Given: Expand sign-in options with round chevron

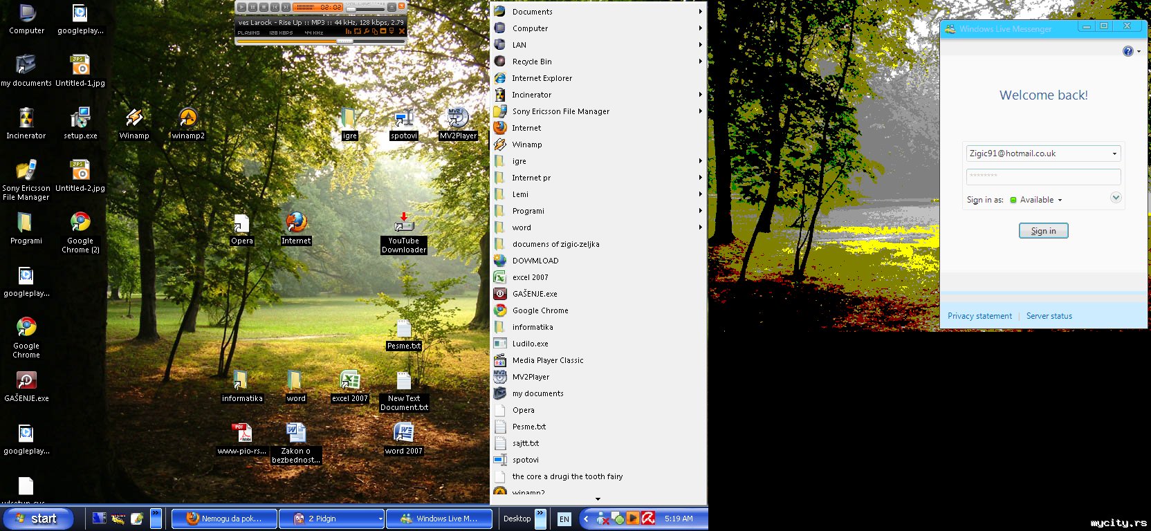Looking at the screenshot, I should (x=1115, y=198).
